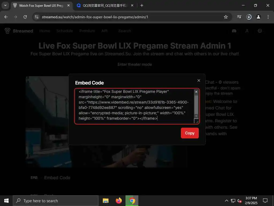Open the Home nav link

45,31
